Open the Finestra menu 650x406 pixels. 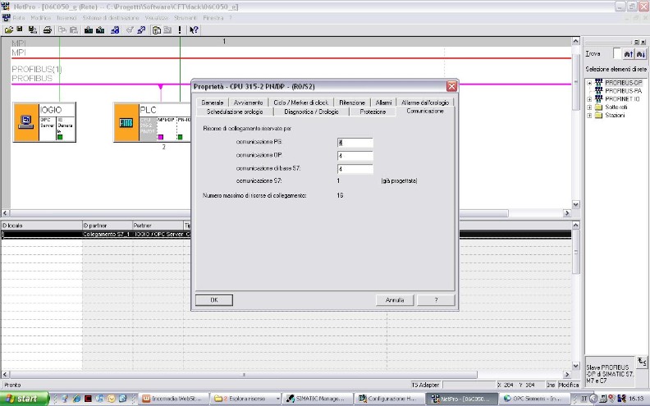pos(213,18)
